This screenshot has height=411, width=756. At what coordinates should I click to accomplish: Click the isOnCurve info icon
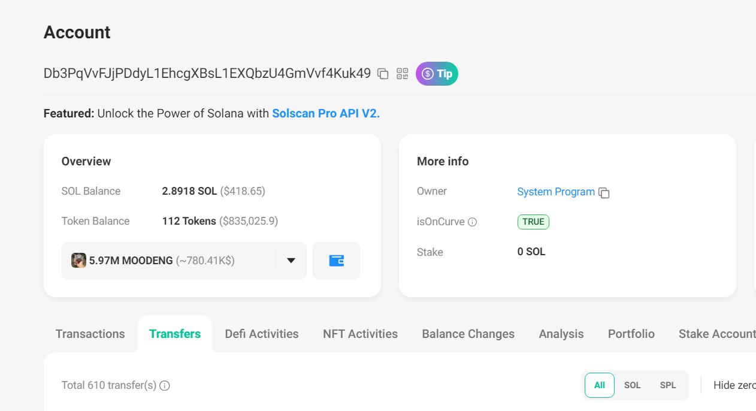[x=472, y=222]
